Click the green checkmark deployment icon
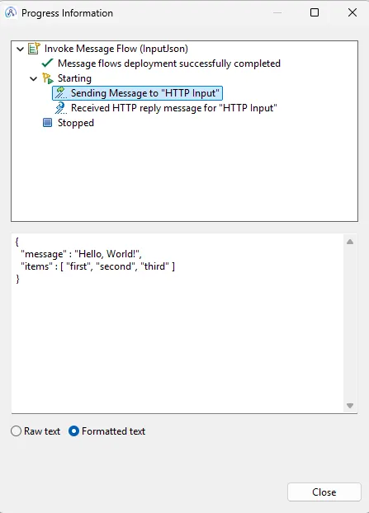The image size is (369, 513). tap(48, 64)
